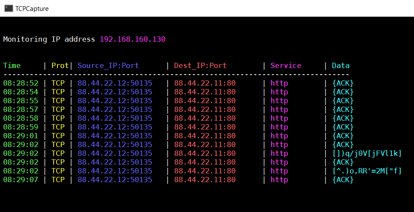This screenshot has height=212, width=414.
Task: Click the timestamp 08:28:57
Action: tap(21, 109)
